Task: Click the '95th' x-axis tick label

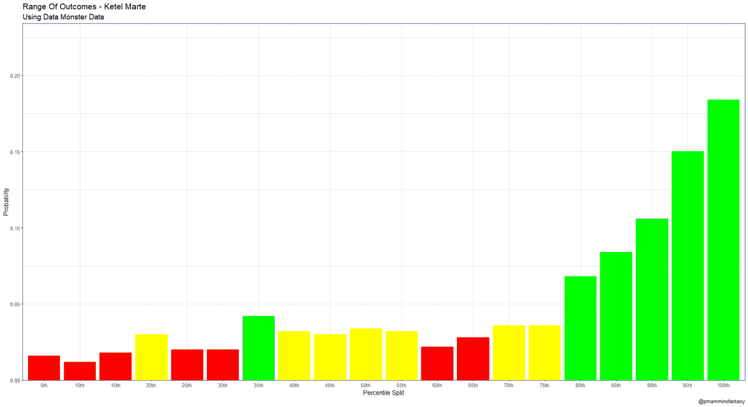Action: (688, 386)
